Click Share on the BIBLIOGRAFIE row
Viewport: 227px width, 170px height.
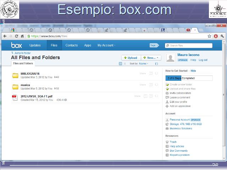click(x=143, y=73)
